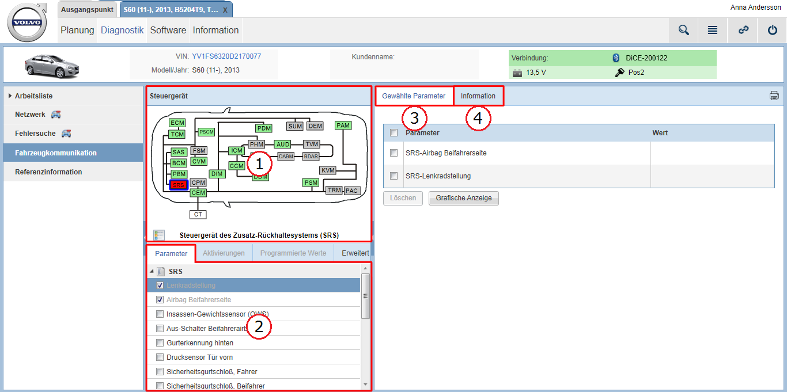Tick the SRS-Lenkradstellung row checkbox

point(393,176)
